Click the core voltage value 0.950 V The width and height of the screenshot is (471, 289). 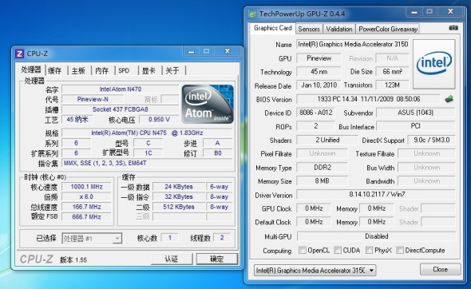(159, 120)
